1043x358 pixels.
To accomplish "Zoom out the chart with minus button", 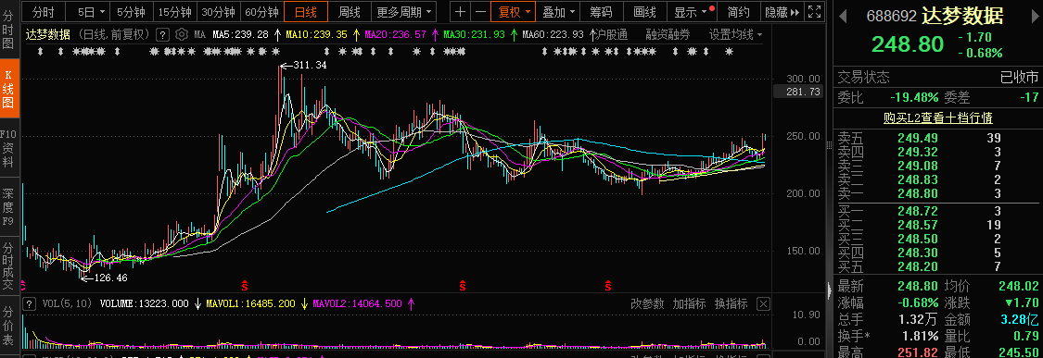I will point(480,11).
